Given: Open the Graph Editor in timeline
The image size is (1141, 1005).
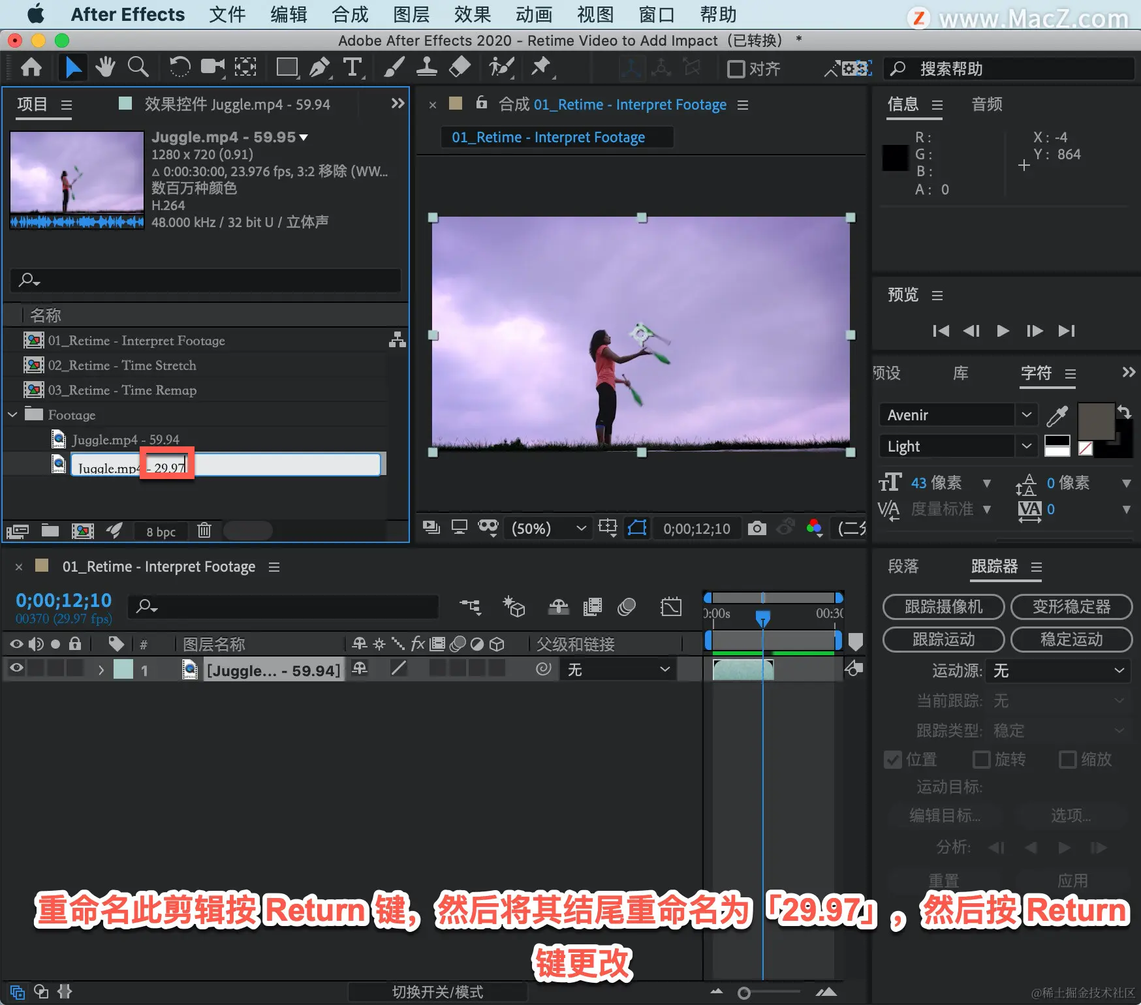Looking at the screenshot, I should [x=671, y=607].
